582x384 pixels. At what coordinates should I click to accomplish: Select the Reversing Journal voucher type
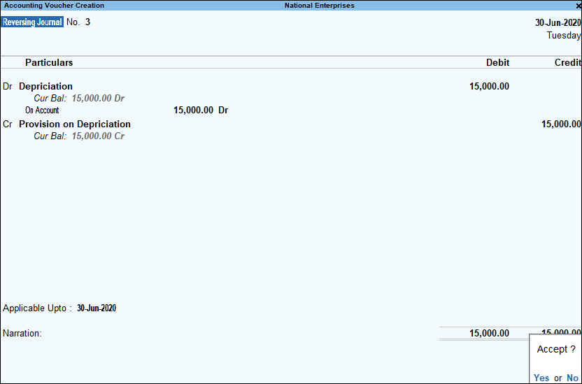(32, 22)
